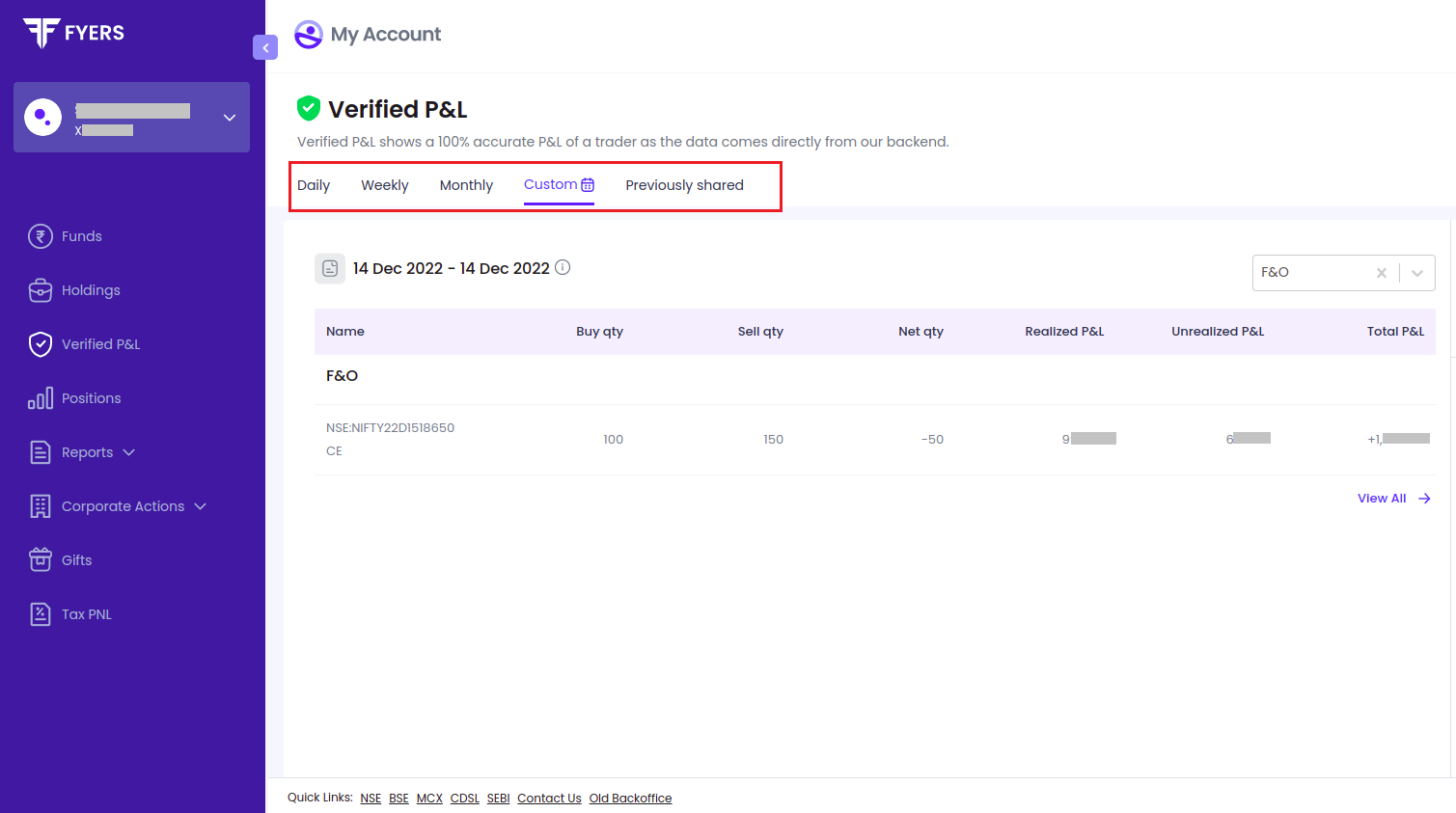The width and height of the screenshot is (1456, 813).
Task: Click the statement icon beside date range
Action: tap(330, 268)
